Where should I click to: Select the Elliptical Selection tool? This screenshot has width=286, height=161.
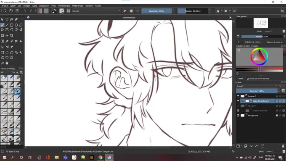[x=7, y=53]
